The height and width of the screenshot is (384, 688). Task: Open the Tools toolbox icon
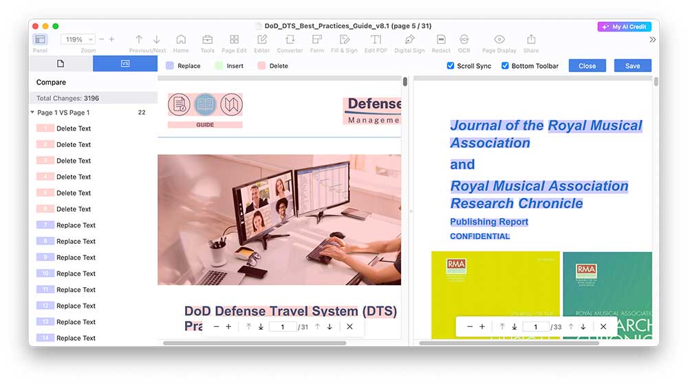(208, 40)
